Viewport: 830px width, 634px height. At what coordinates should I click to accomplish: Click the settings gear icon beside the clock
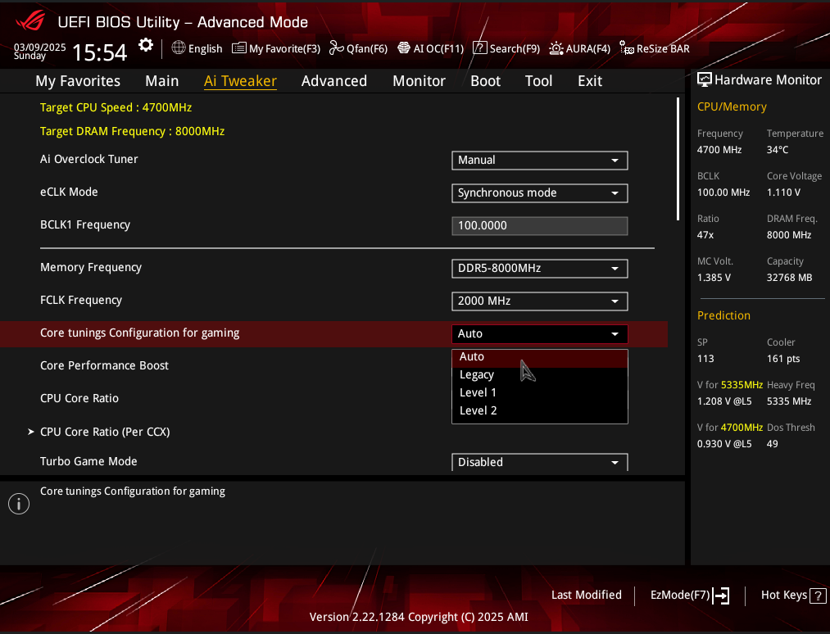146,46
